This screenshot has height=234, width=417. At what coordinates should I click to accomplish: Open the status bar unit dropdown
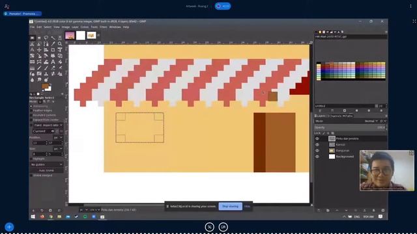point(83,210)
